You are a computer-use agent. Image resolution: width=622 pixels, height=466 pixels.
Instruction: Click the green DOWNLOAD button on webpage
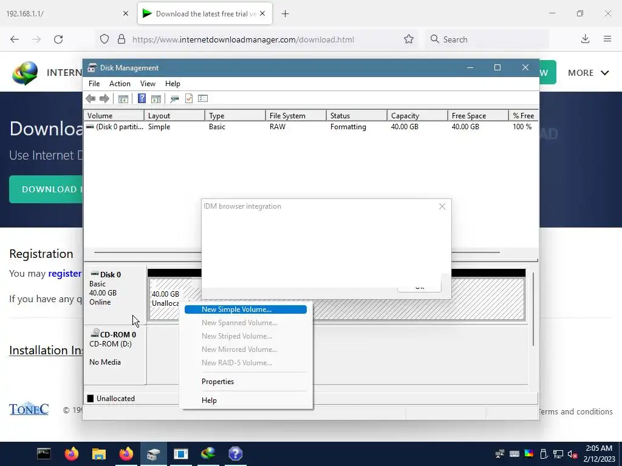46,189
